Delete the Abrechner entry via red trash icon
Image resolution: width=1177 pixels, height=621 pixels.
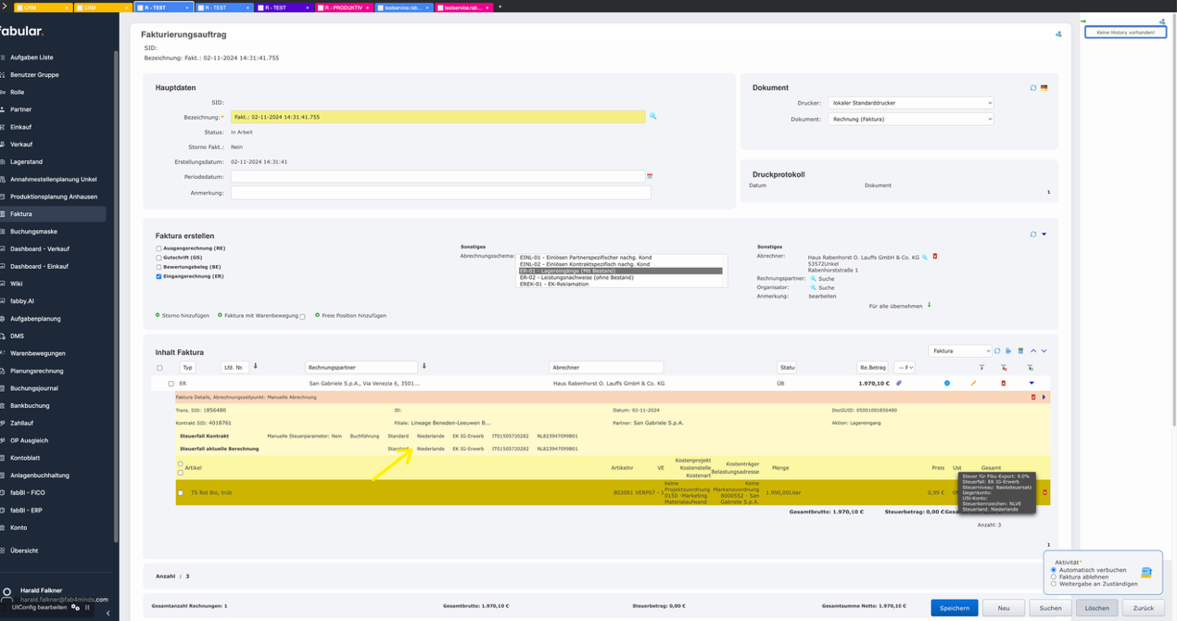click(936, 257)
